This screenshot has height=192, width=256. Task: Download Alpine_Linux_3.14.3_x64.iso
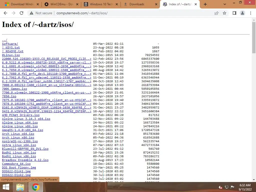click(26, 119)
